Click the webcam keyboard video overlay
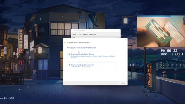Image resolution: width=185 pixels, height=104 pixels. [161, 31]
